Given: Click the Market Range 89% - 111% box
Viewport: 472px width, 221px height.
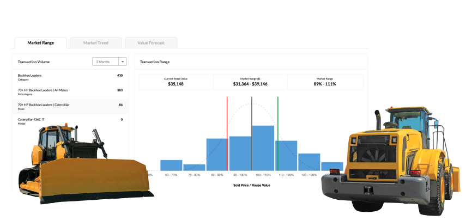Looking at the screenshot, I should [325, 82].
